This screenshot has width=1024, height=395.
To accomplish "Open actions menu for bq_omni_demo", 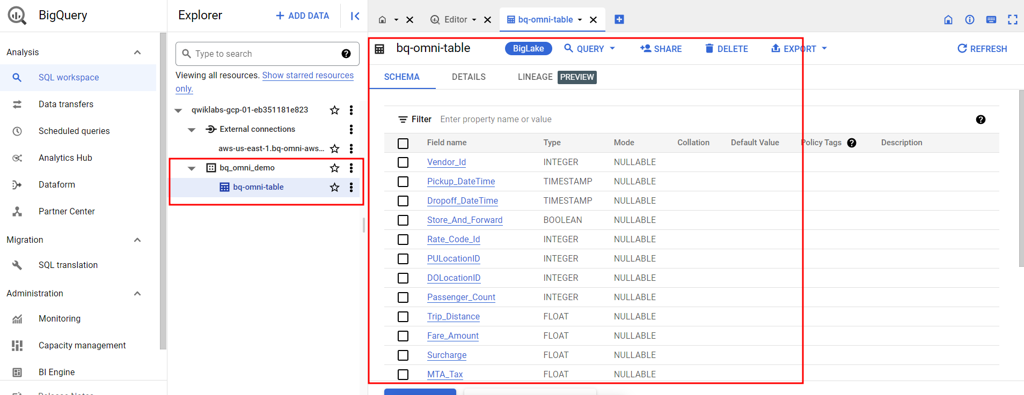I will 351,168.
